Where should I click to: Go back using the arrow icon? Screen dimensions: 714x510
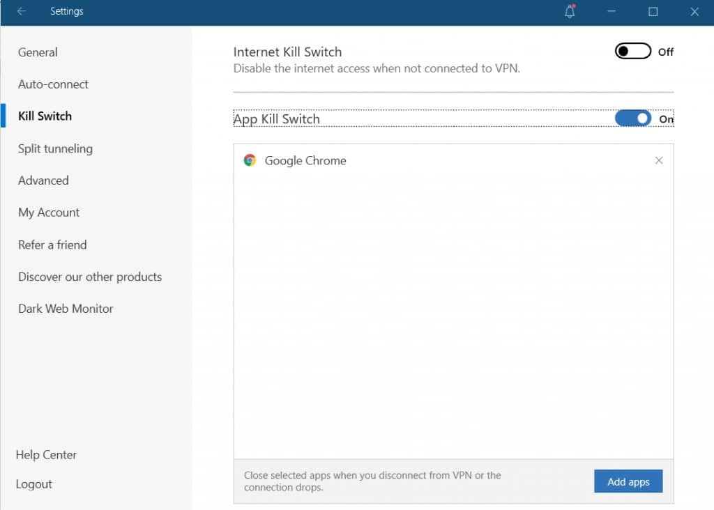(22, 11)
